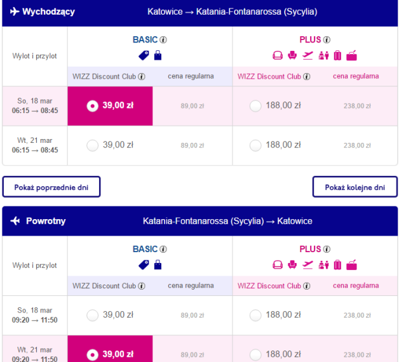Click the outbound PLUS checked luggage suitcase icon
Viewport: 399px width, 362px height.
point(337,55)
